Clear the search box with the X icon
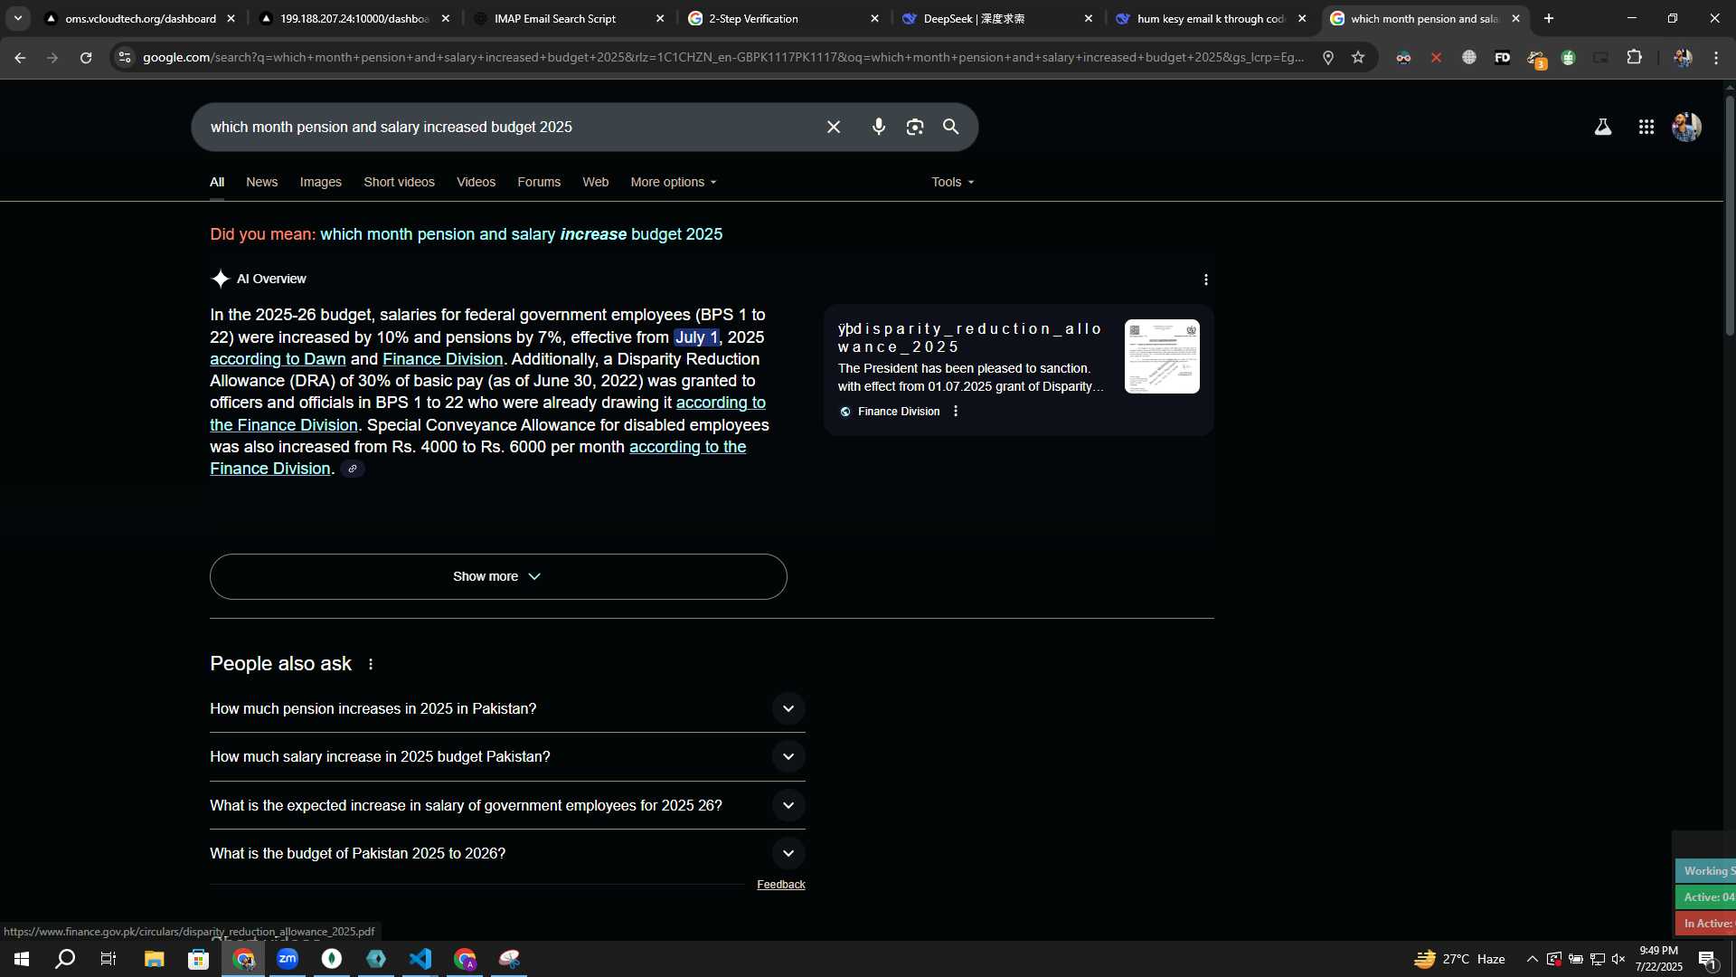1736x977 pixels. [x=833, y=128]
